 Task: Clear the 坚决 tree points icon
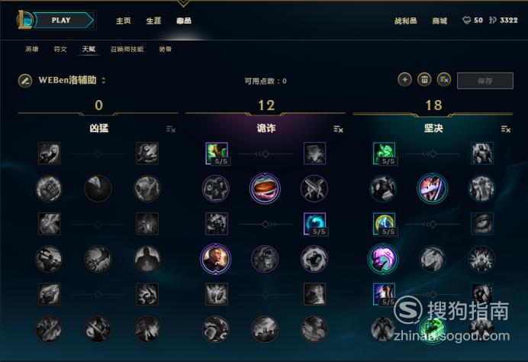[506, 129]
